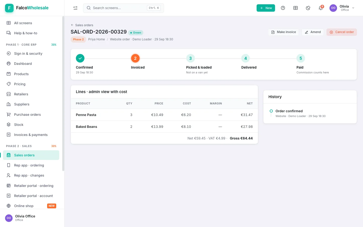Open Retailer portal · ordering
The width and height of the screenshot is (363, 227).
click(x=31, y=186)
